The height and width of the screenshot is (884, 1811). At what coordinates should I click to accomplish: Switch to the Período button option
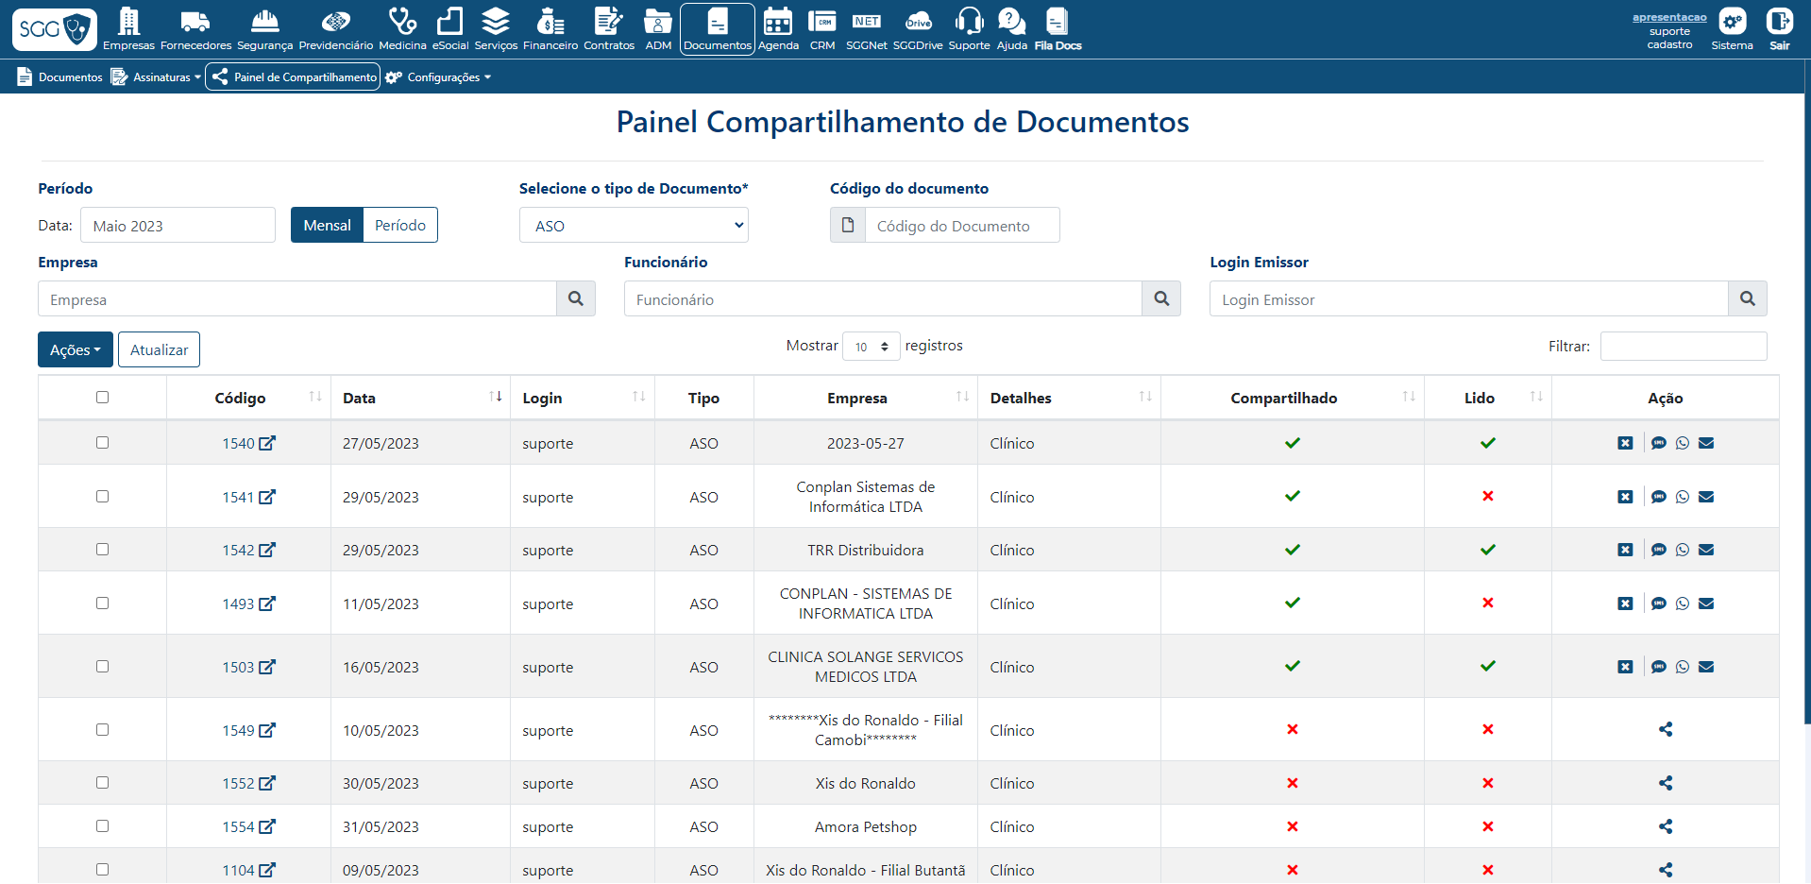coord(400,225)
